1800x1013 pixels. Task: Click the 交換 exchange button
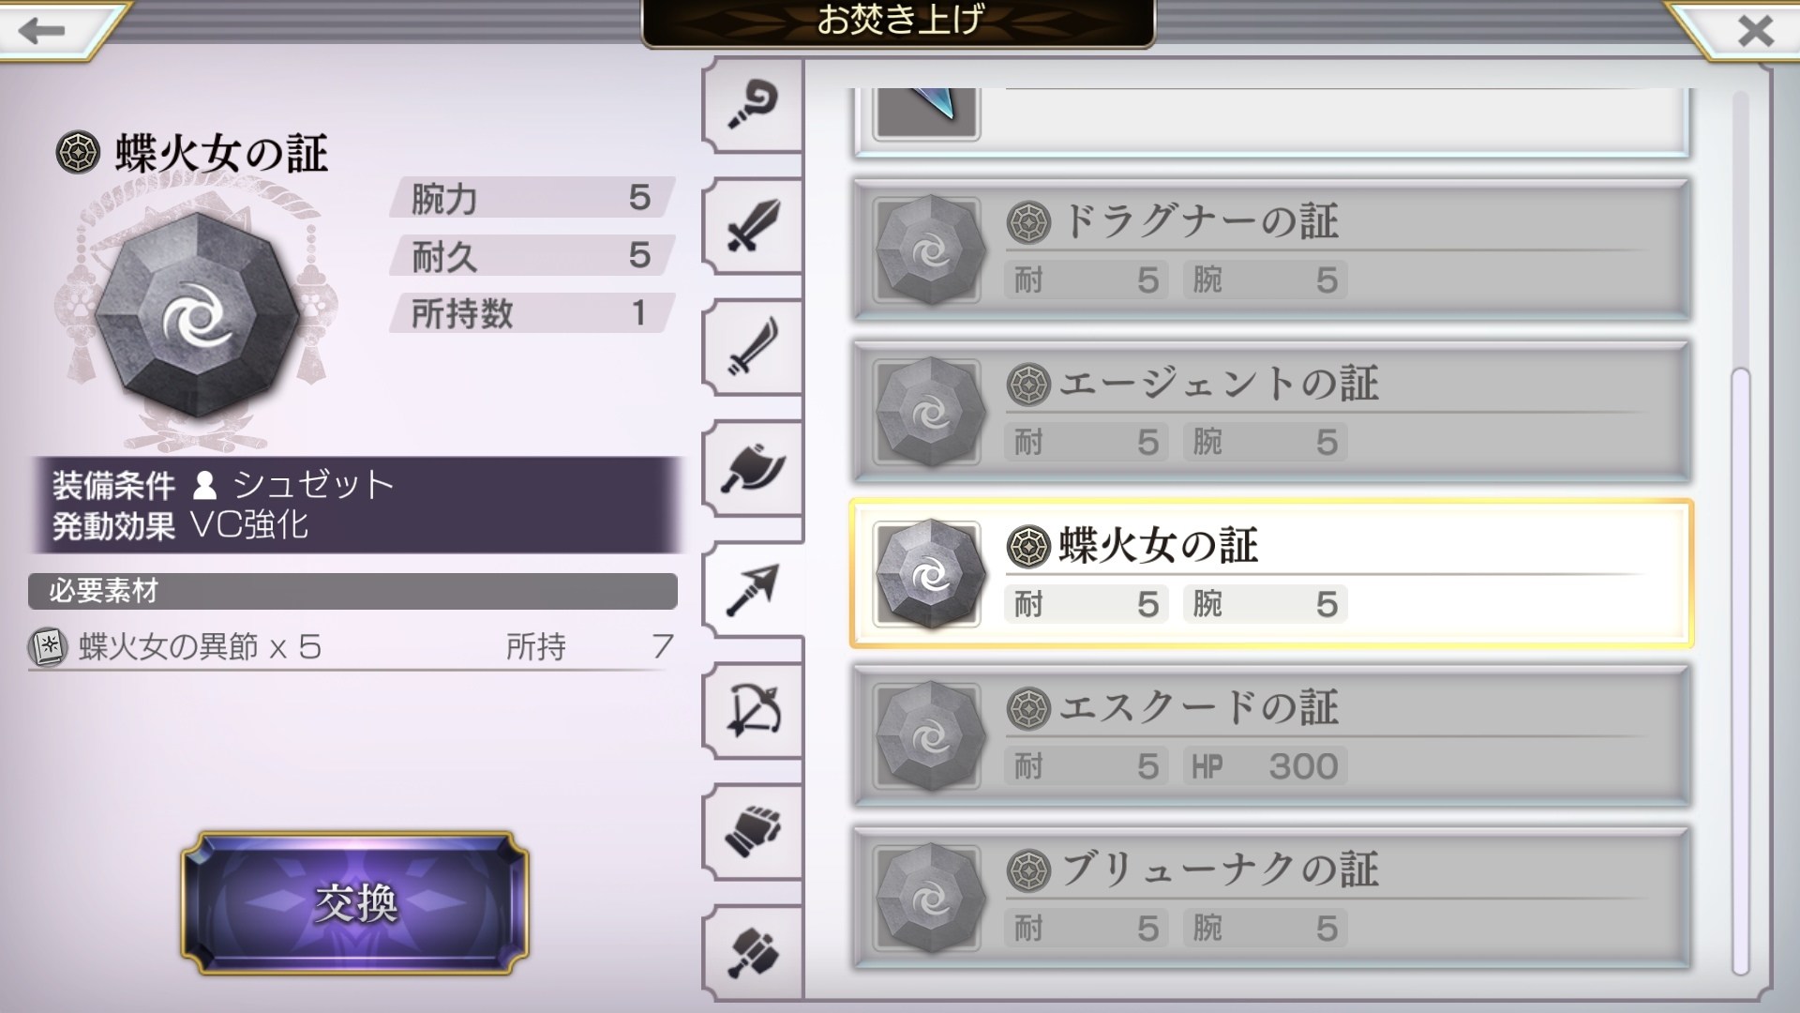tap(354, 903)
